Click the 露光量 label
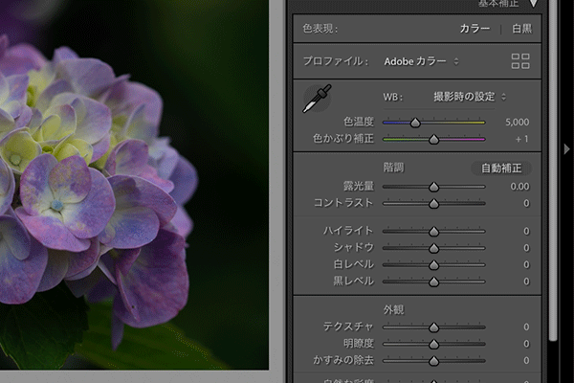This screenshot has height=383, width=574. 359,186
